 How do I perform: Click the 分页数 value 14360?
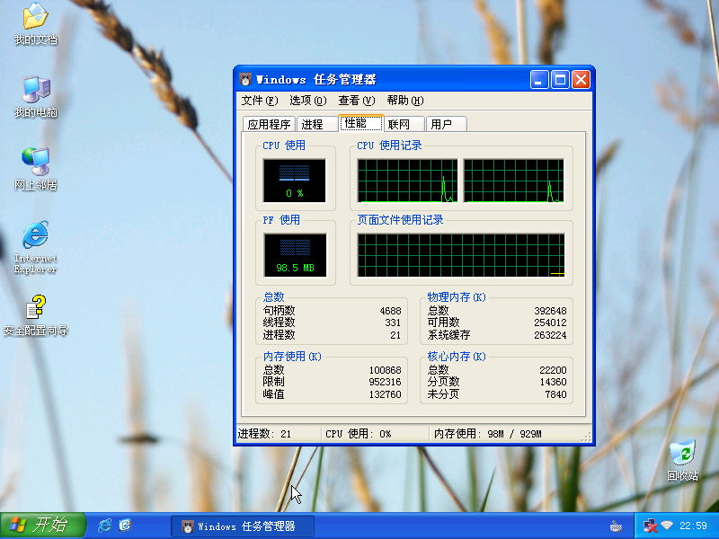point(553,382)
